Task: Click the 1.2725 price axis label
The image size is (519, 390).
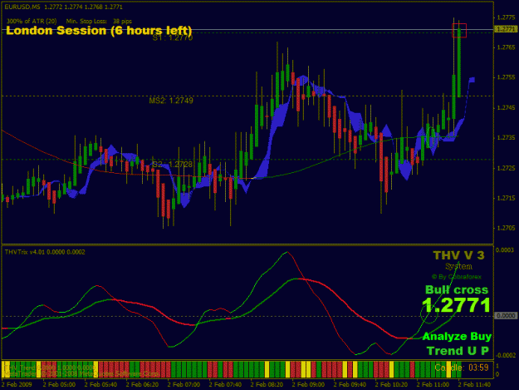Action: (x=506, y=168)
